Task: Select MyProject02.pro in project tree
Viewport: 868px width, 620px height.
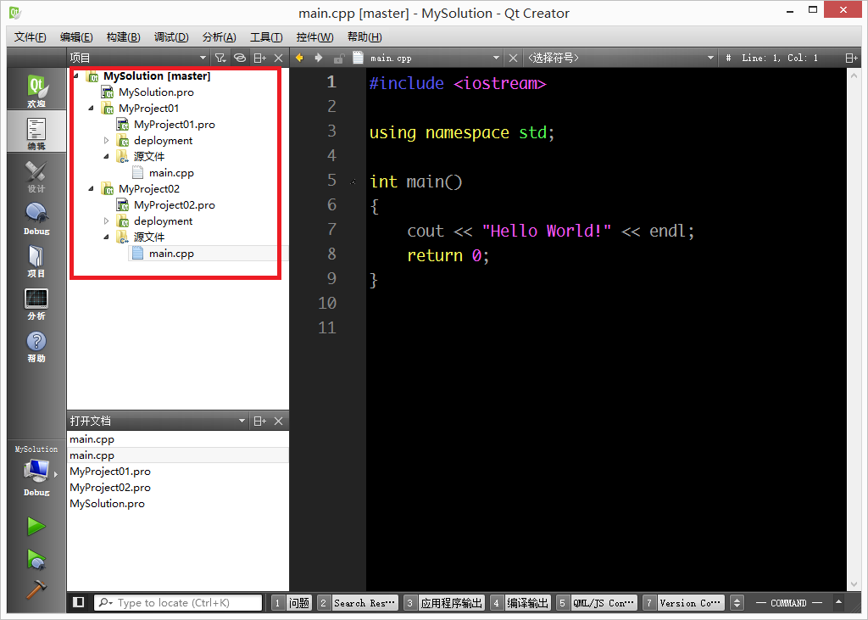Action: [175, 205]
